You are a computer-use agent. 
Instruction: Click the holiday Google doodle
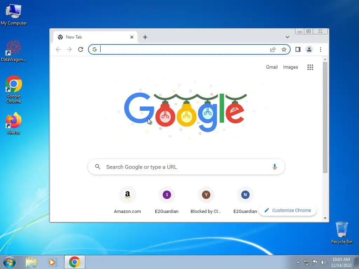(185, 112)
